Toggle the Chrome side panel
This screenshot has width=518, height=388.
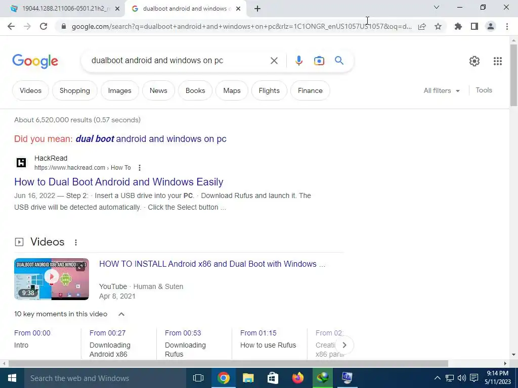[474, 26]
